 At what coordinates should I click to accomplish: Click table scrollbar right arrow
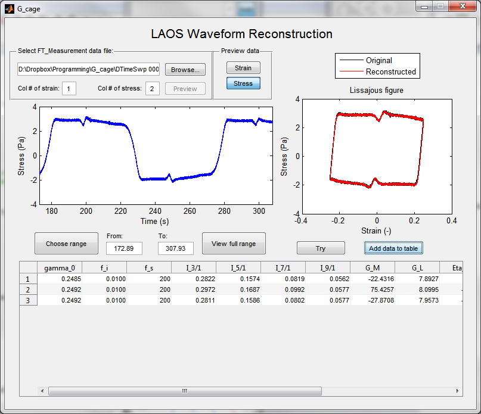coord(457,391)
